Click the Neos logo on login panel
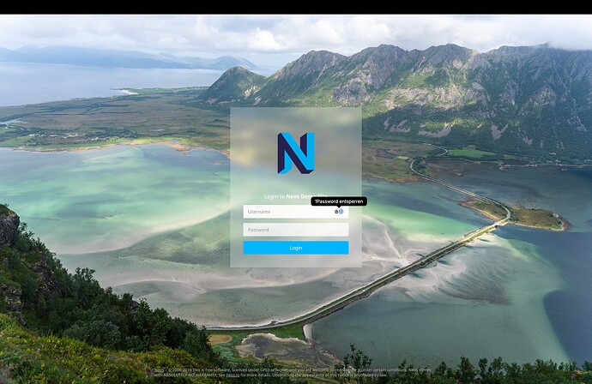This screenshot has width=592, height=384. click(296, 153)
